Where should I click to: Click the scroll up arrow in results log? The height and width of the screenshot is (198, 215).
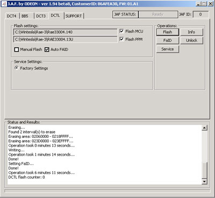pyautogui.click(x=204, y=128)
